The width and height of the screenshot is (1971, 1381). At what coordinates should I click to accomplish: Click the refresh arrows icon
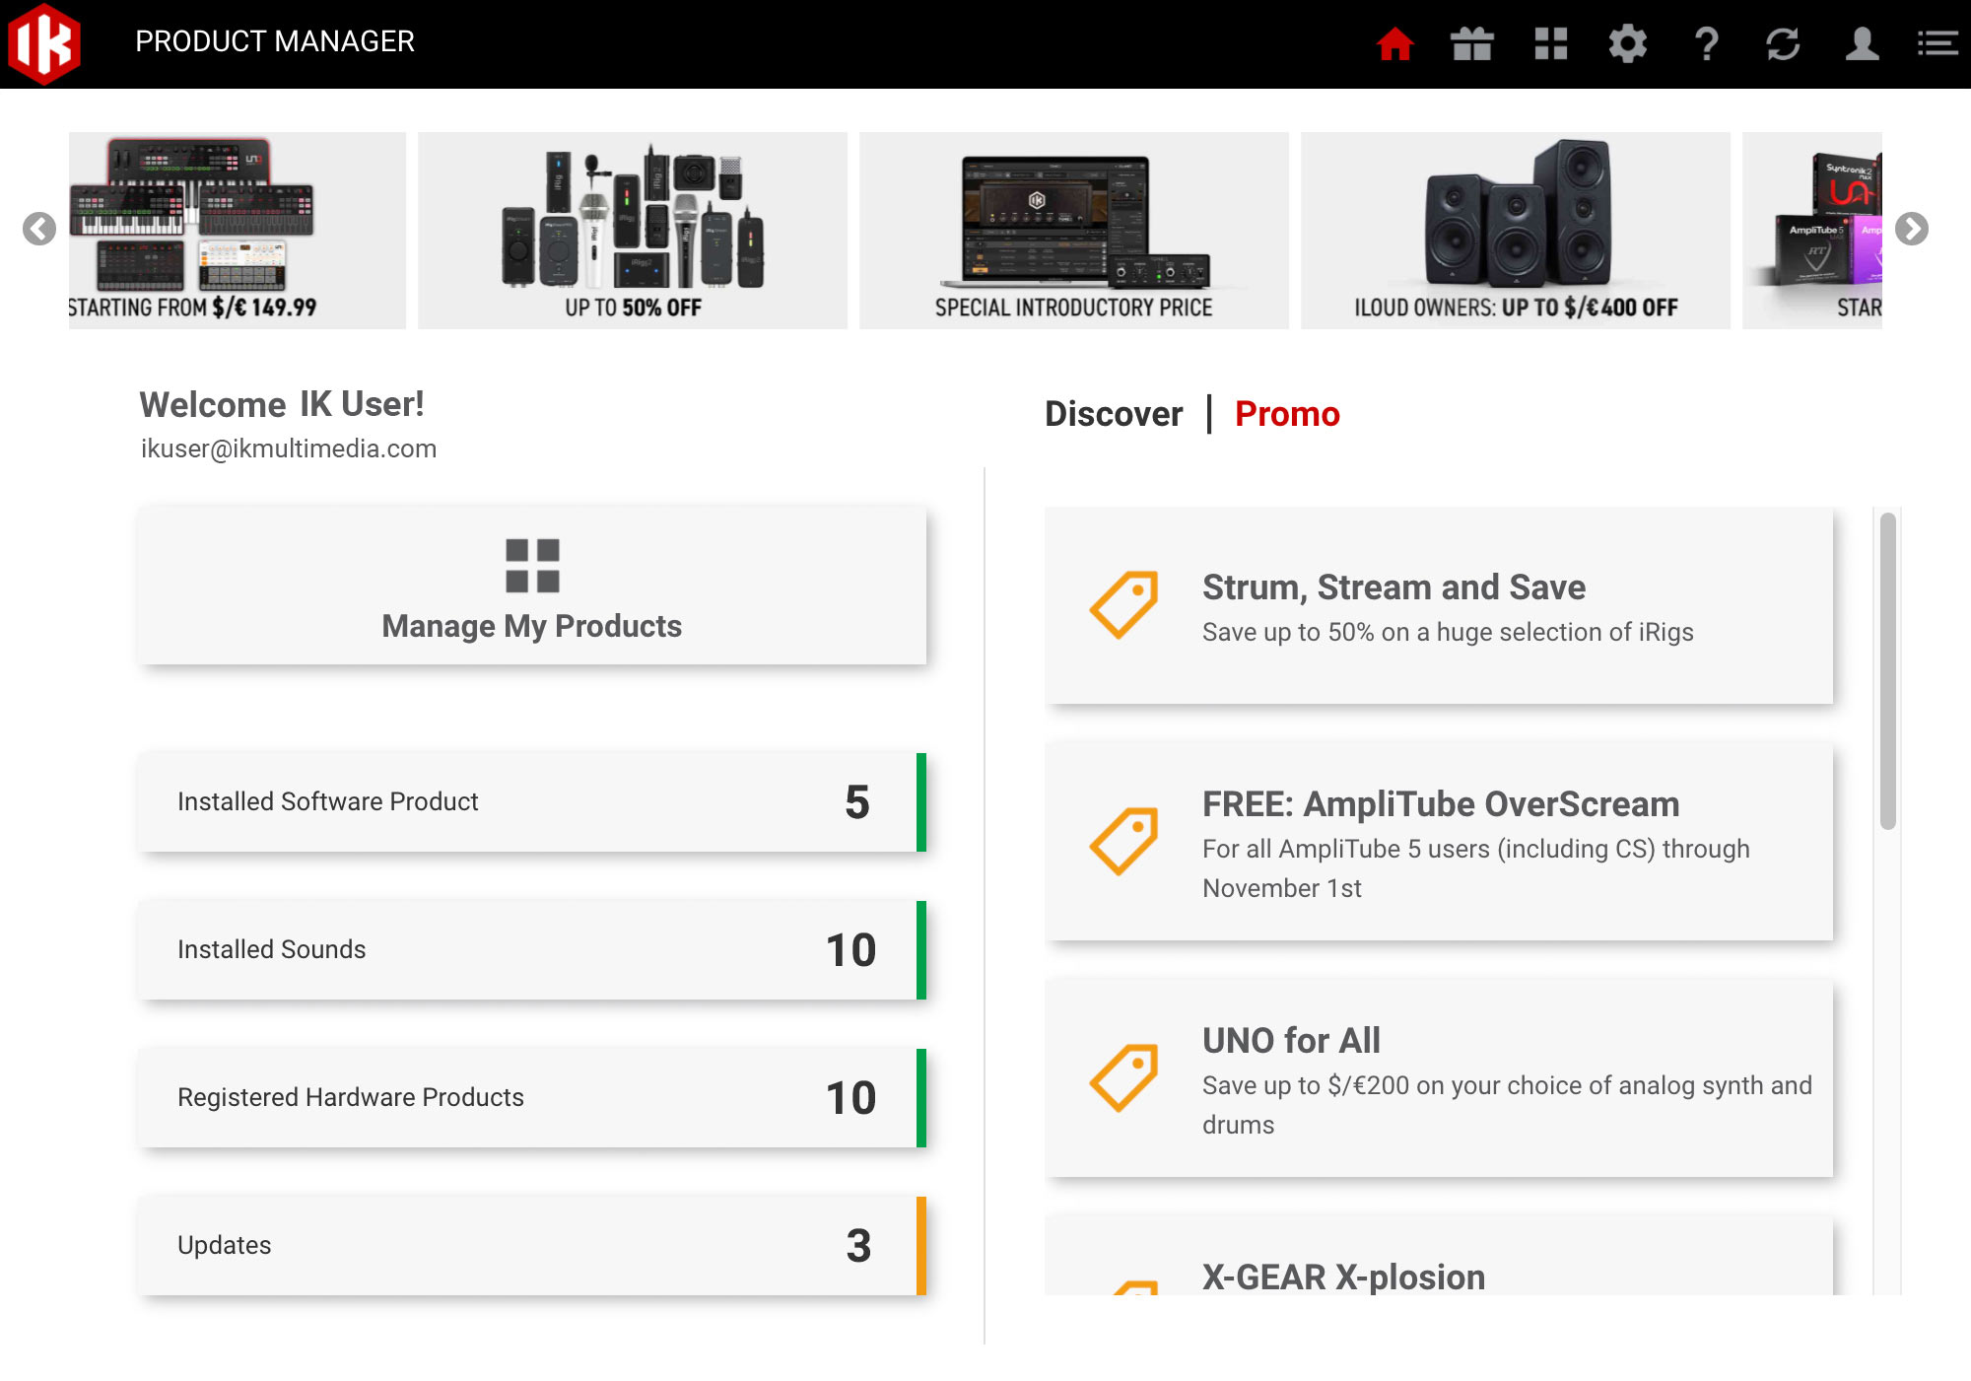pyautogui.click(x=1783, y=43)
